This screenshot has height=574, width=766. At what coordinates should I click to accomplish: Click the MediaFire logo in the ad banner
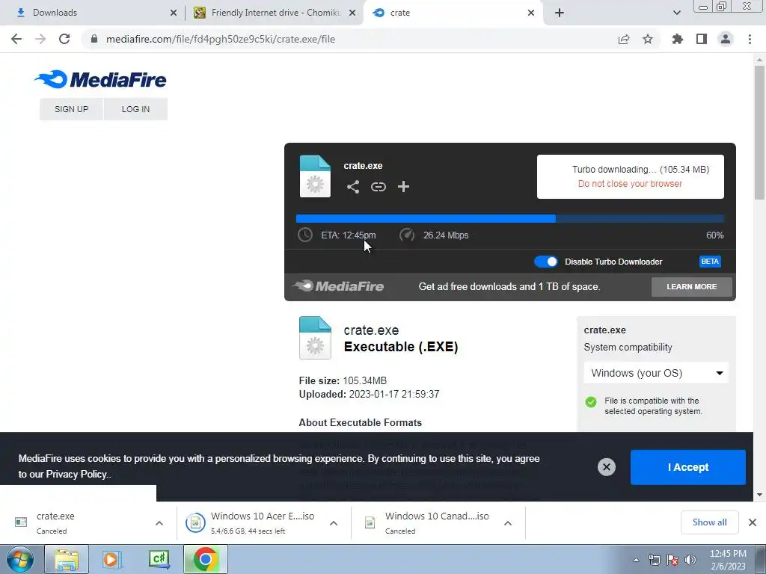(x=338, y=286)
